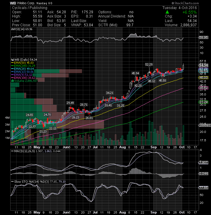The width and height of the screenshot is (211, 215).
Task: Click the WB (Daily) 54.34 legend label
Action: [x=24, y=60]
